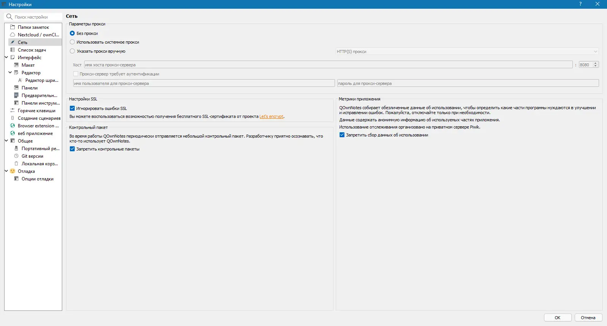Click the proxy host name field
Screen dimensions: 607x326
pyautogui.click(x=328, y=65)
